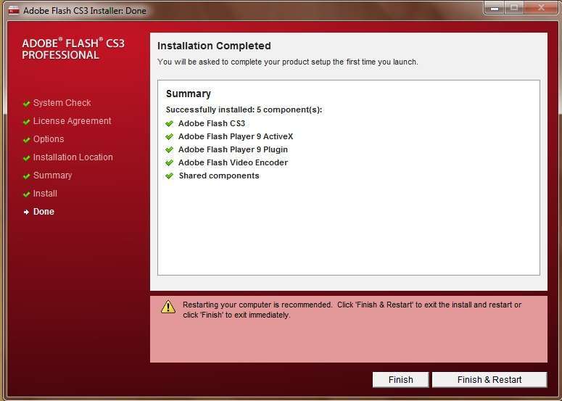The image size is (562, 401).
Task: Click the Summary heading in the results box
Action: [188, 94]
